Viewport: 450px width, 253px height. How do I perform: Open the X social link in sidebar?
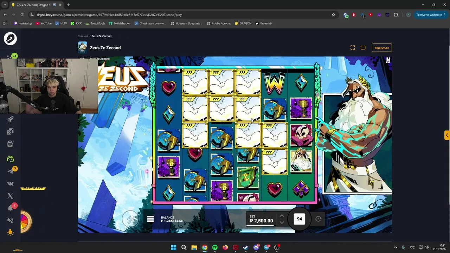10,196
